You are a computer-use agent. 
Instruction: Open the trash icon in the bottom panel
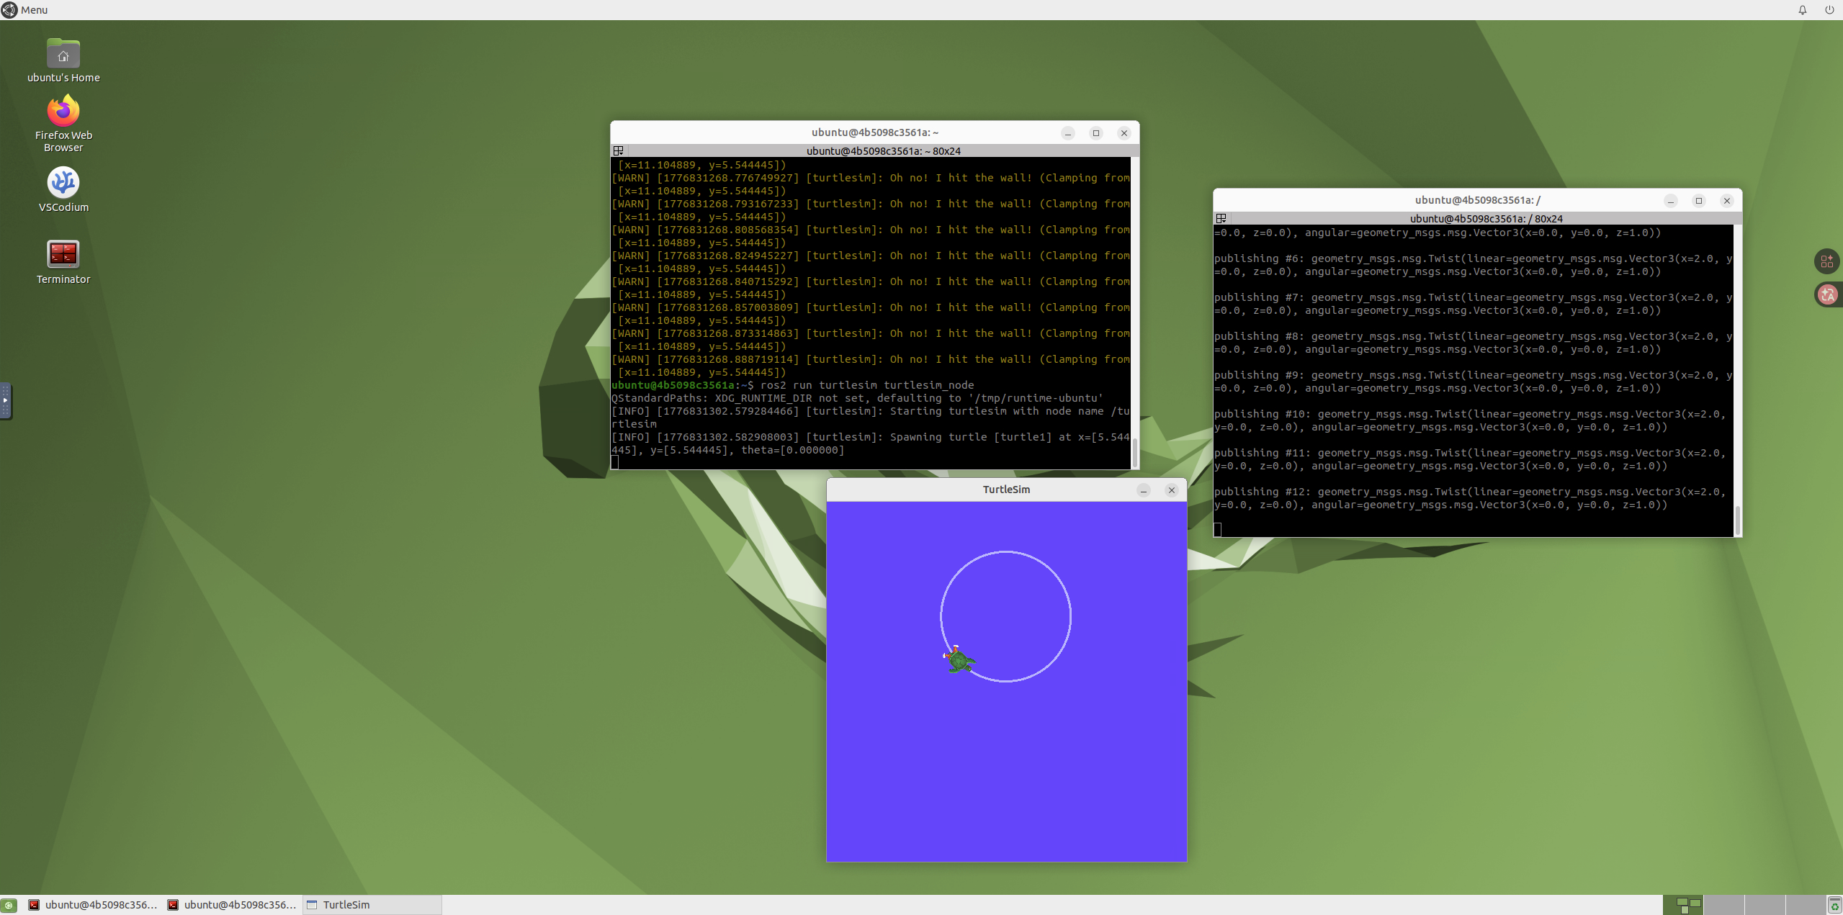[1835, 905]
